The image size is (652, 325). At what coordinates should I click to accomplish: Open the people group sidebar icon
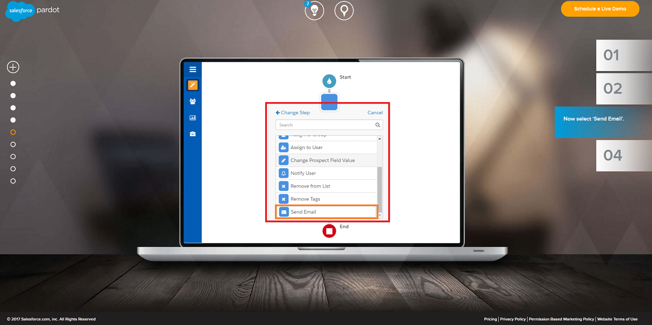tap(193, 101)
